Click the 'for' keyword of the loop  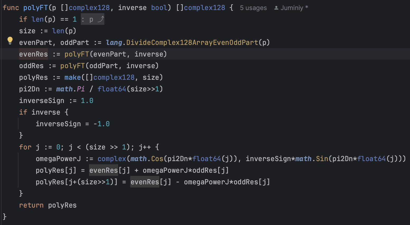point(25,147)
